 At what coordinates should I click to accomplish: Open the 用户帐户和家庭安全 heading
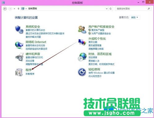tap(101, 27)
